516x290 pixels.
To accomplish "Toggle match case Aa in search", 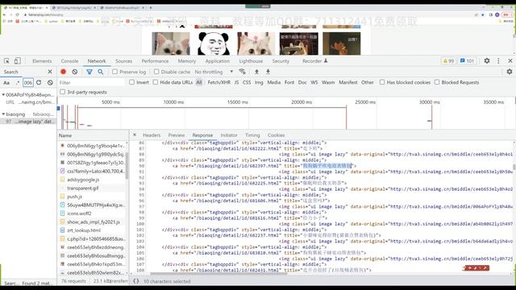I will [6, 82].
